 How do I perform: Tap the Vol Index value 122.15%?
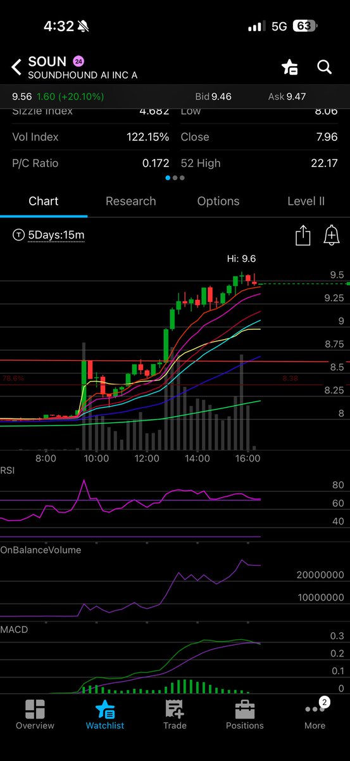[147, 137]
